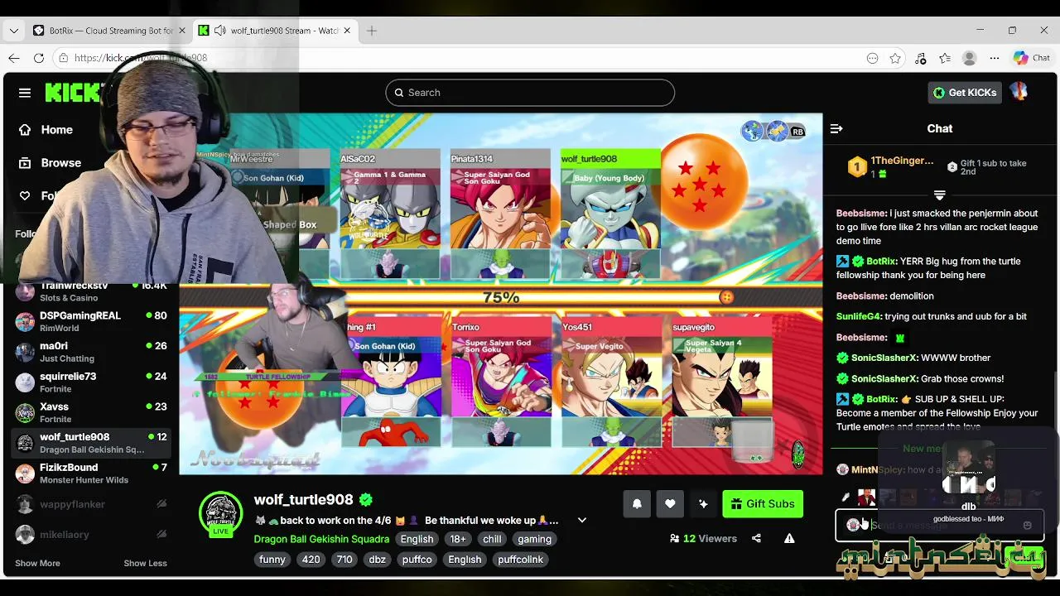
Task: Click 1TheGinger top gifter entry
Action: pos(890,167)
